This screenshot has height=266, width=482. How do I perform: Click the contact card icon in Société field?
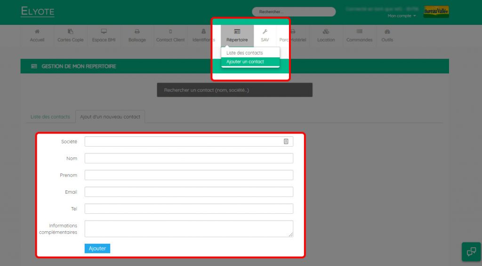(286, 141)
